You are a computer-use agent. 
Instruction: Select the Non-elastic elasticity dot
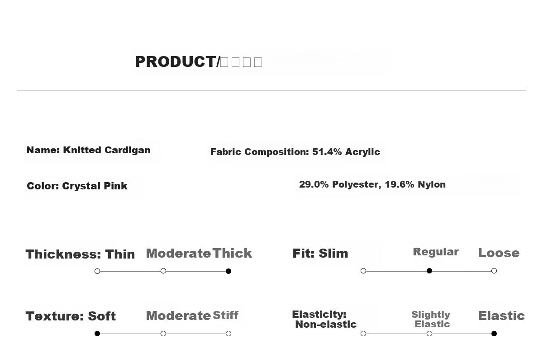coord(363,334)
